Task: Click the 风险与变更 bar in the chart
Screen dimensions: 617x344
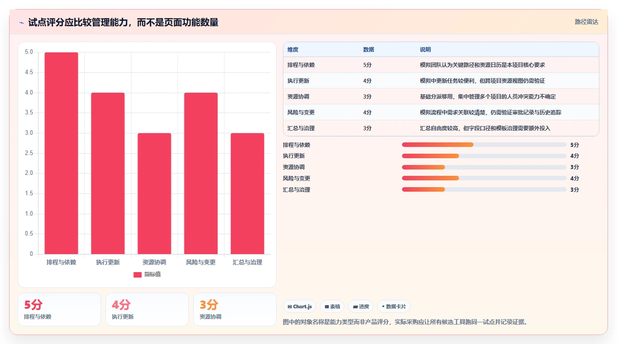Action: coord(201,174)
